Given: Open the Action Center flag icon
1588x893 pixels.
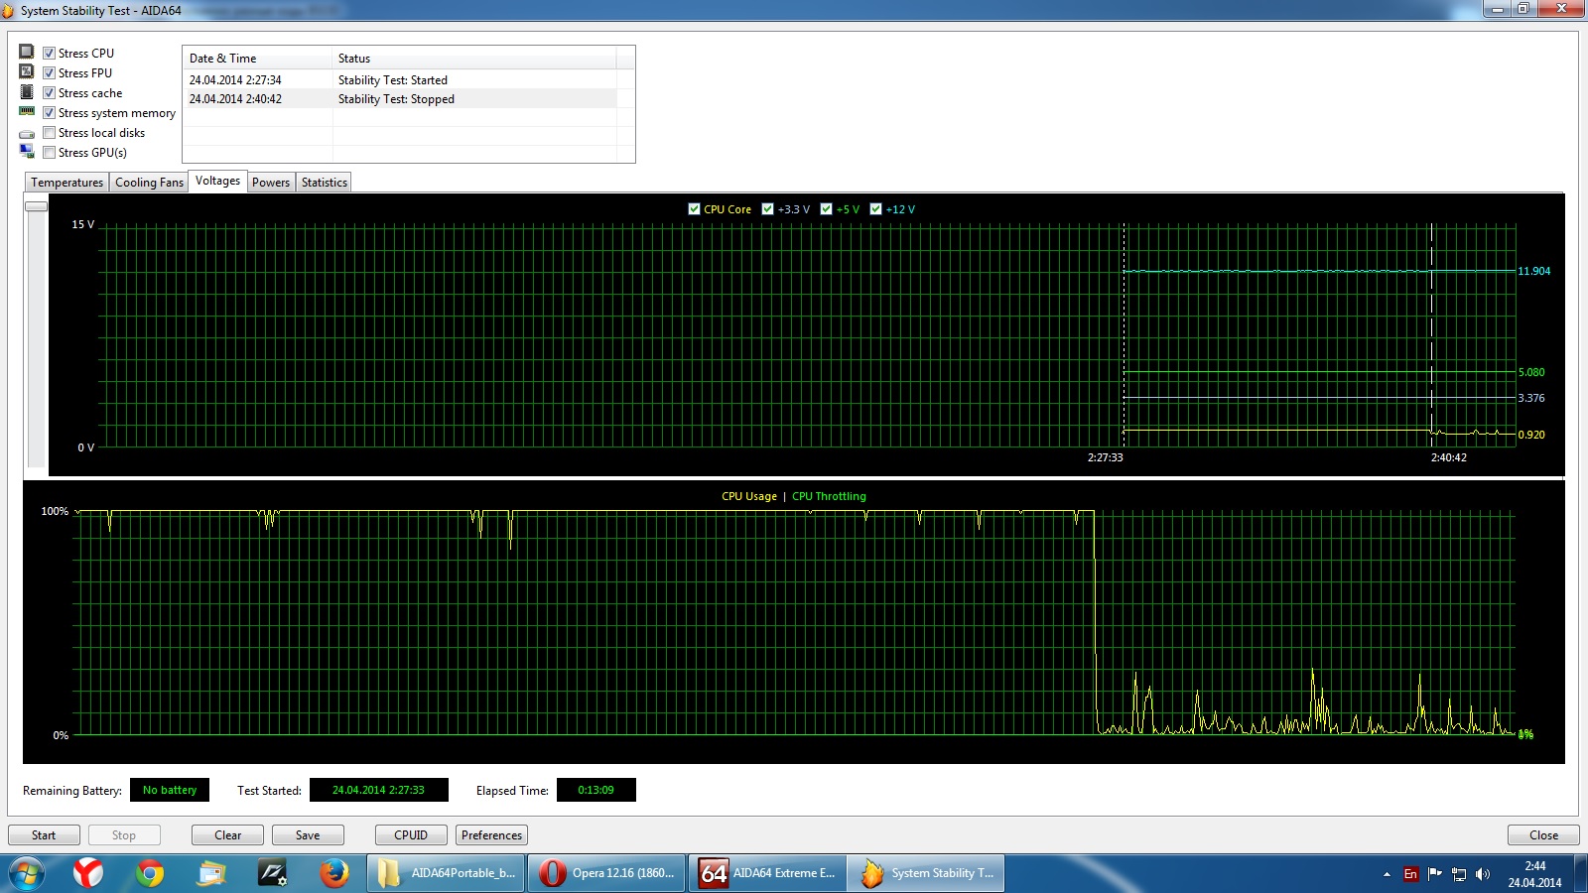Looking at the screenshot, I should pyautogui.click(x=1435, y=874).
